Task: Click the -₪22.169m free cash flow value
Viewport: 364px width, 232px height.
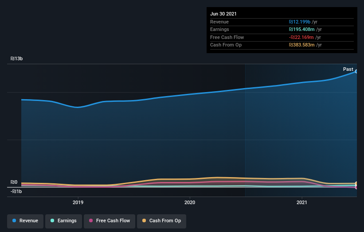Action: [x=301, y=37]
